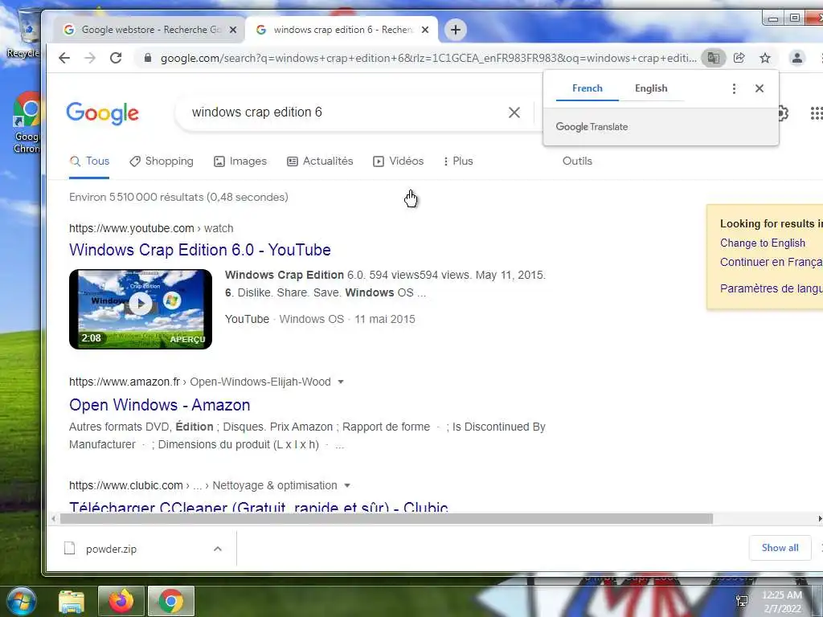Click Show all downloads button
The width and height of the screenshot is (823, 617).
[780, 548]
